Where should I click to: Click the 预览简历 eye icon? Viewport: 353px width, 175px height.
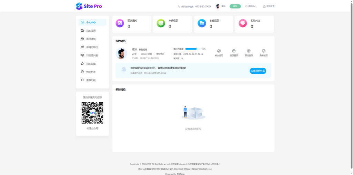pos(249,51)
